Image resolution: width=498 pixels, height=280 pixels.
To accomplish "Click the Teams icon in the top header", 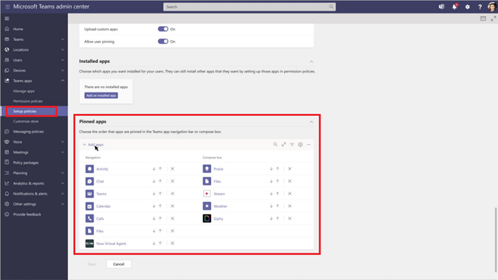I will (441, 6).
